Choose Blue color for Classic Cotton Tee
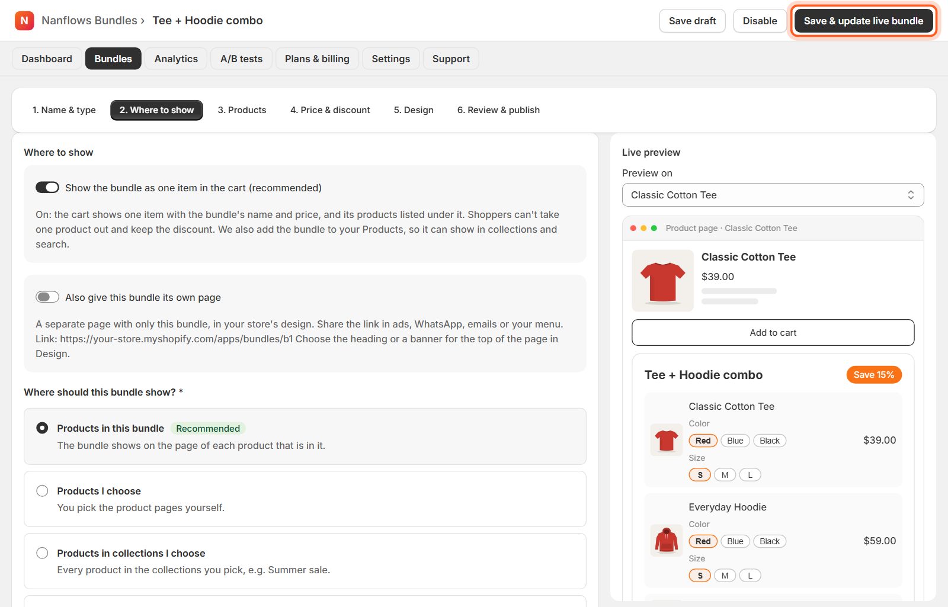 point(735,441)
